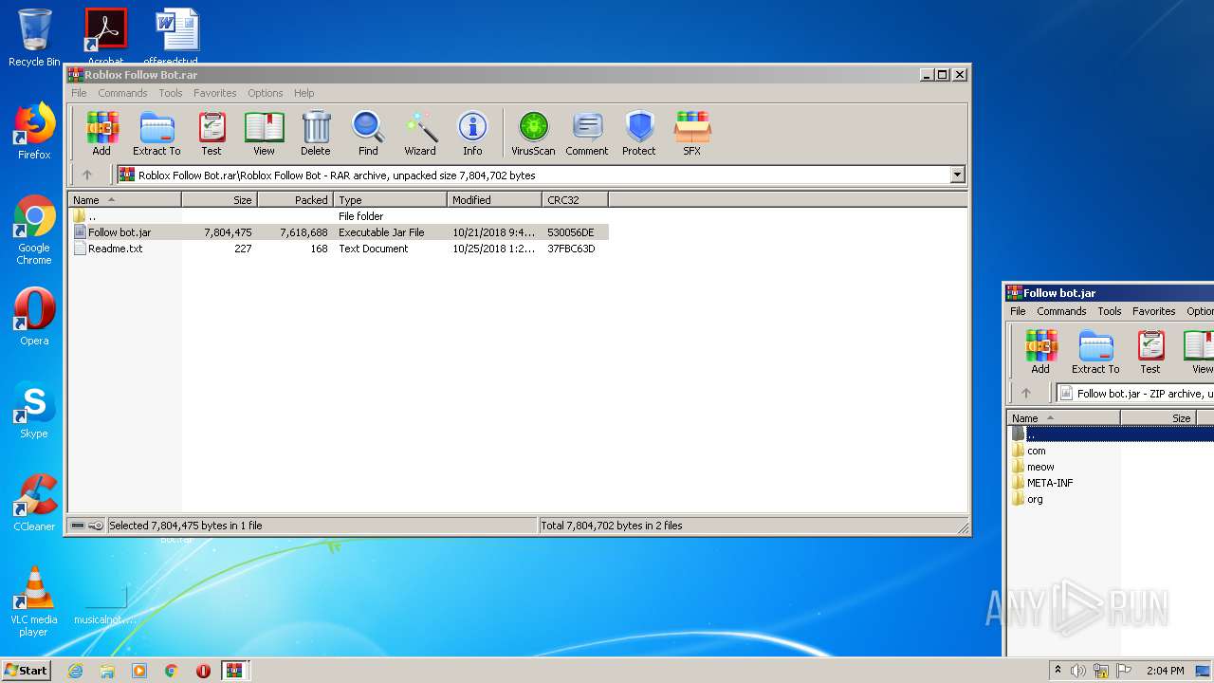Open the CCleaner desktop shortcut
The height and width of the screenshot is (683, 1214).
coord(34,503)
